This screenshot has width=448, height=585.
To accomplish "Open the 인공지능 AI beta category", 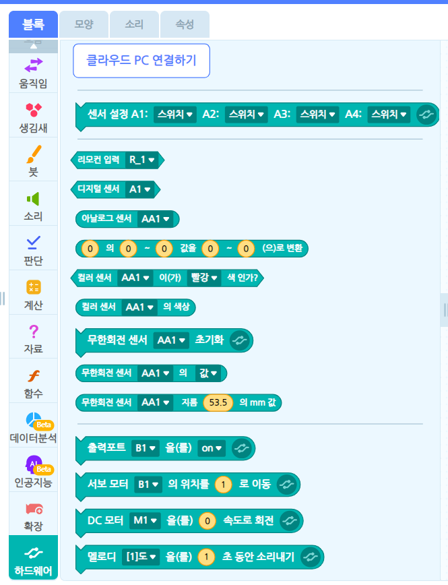I will click(33, 472).
